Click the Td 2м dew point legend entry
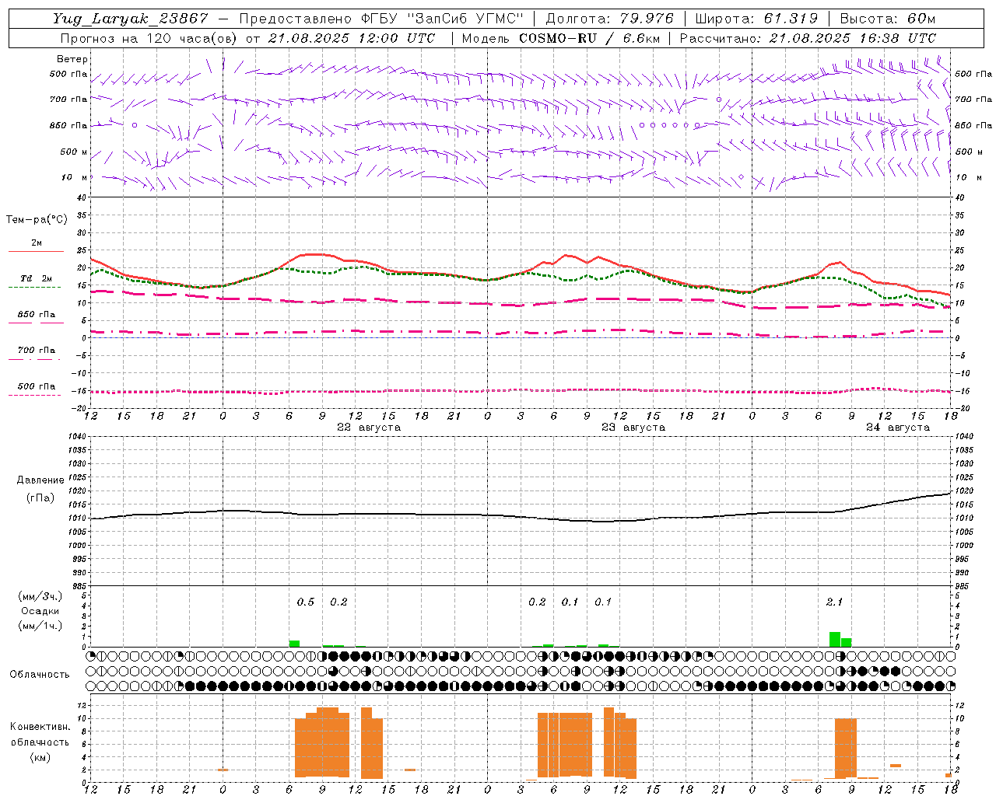The height and width of the screenshot is (796, 996). click(x=37, y=278)
